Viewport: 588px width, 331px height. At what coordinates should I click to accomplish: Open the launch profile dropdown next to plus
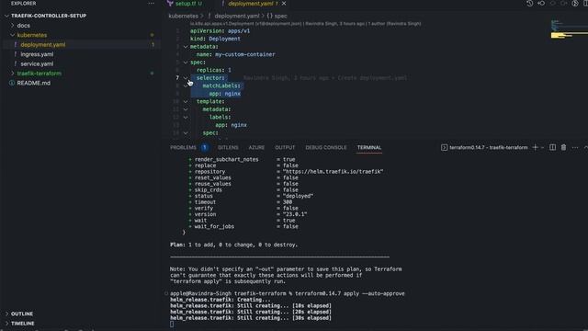pos(542,147)
